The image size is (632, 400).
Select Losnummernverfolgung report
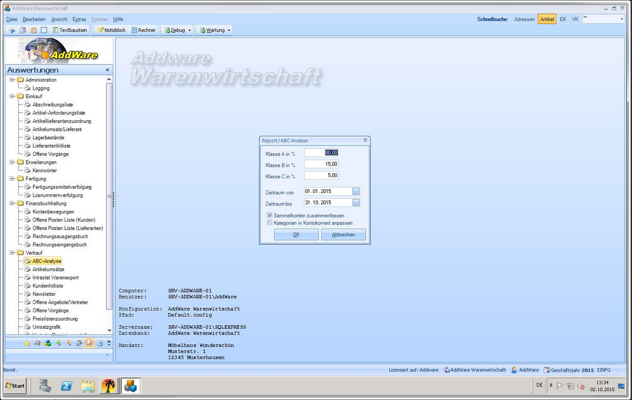[x=57, y=195]
